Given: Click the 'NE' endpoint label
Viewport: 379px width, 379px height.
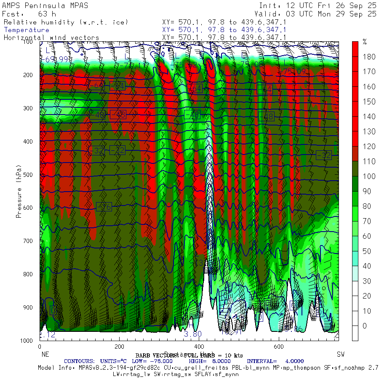Looking at the screenshot, I should pos(45,354).
